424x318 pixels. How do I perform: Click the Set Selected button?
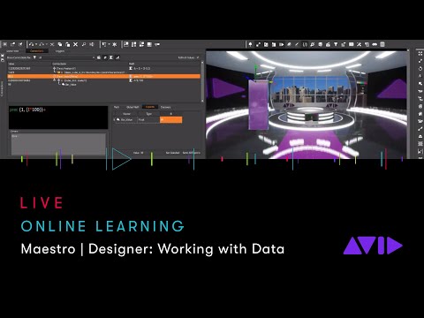coord(172,153)
